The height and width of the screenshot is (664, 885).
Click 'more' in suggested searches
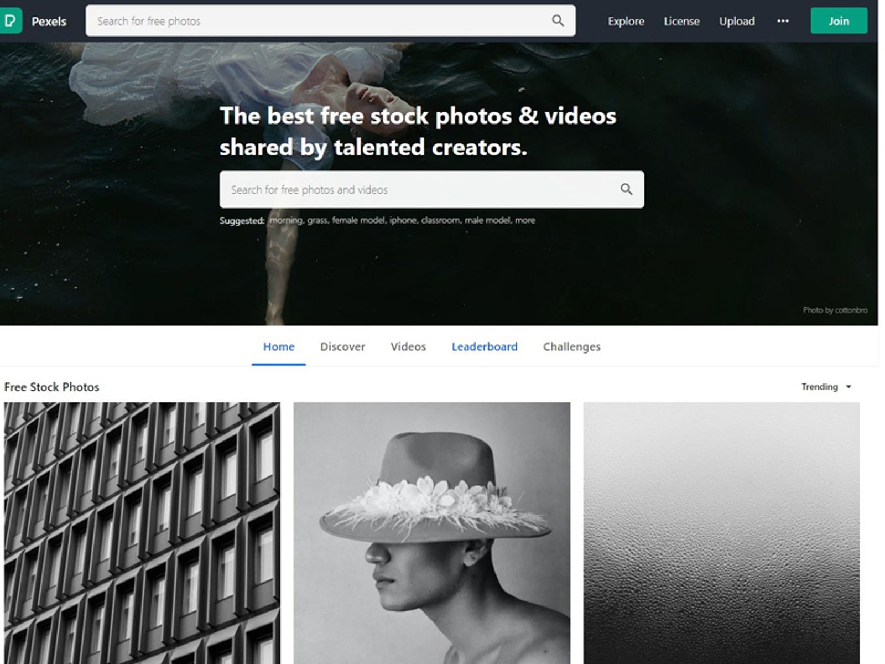(525, 220)
